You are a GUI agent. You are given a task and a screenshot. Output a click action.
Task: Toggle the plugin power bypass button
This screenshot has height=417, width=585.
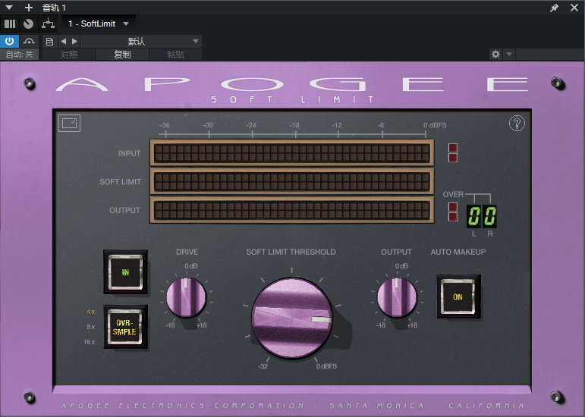click(9, 41)
